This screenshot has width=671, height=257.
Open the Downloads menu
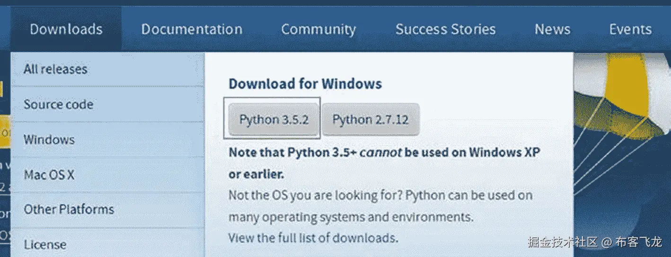pos(66,29)
